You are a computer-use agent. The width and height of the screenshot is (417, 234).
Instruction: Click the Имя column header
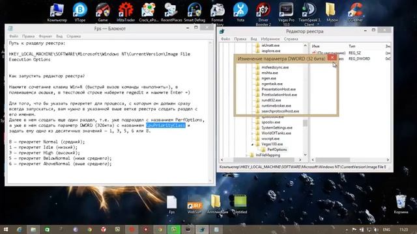(x=315, y=46)
